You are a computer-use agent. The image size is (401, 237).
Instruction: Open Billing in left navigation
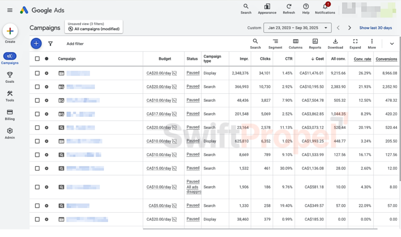click(x=10, y=115)
